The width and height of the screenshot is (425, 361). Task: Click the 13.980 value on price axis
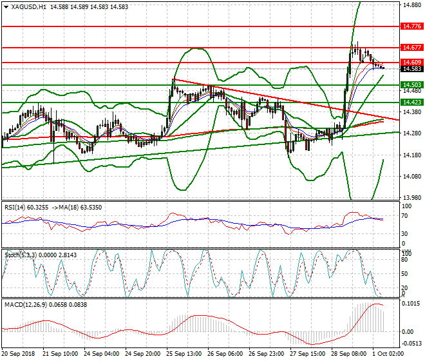pos(411,198)
